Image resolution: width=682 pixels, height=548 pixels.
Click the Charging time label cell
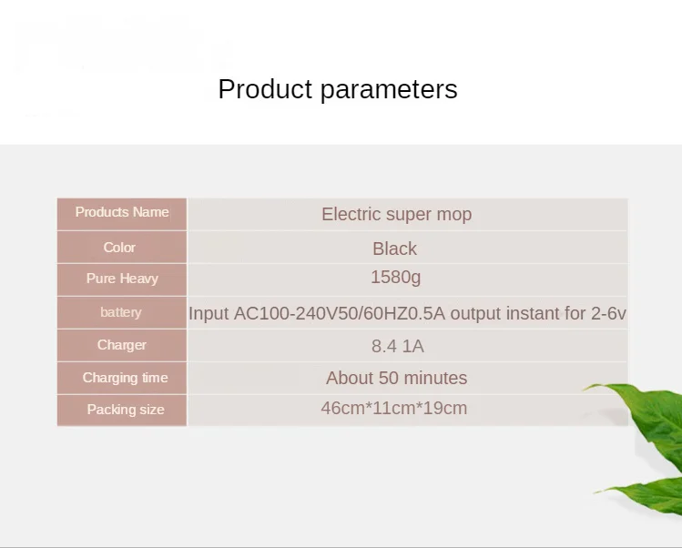(x=125, y=378)
